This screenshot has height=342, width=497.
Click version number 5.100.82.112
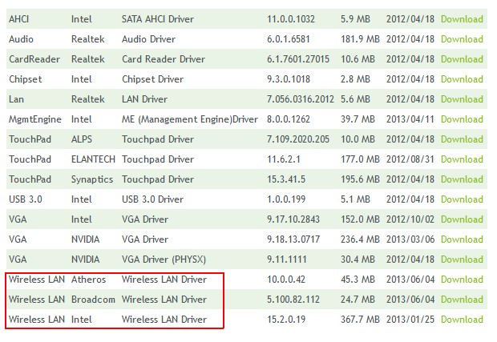coord(293,300)
